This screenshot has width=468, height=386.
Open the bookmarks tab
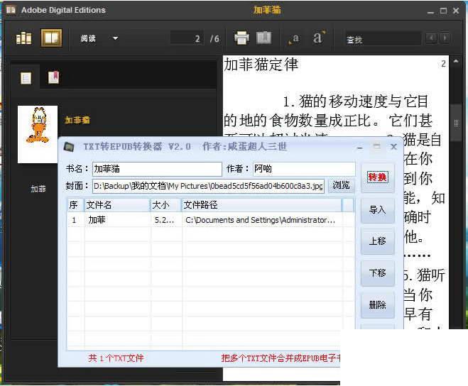click(54, 77)
